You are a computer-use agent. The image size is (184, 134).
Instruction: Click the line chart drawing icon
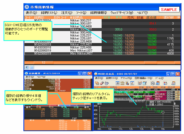pos(140,83)
